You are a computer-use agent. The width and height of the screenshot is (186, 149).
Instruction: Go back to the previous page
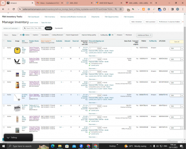[3, 9]
